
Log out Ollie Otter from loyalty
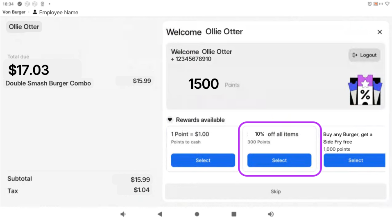[364, 55]
